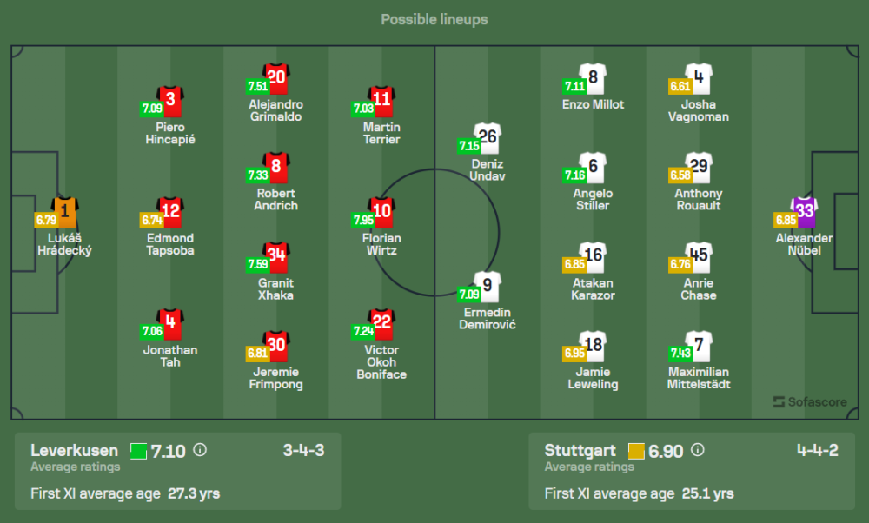Open the Stuttgart average rating info icon
The height and width of the screenshot is (523, 869).
(x=698, y=450)
